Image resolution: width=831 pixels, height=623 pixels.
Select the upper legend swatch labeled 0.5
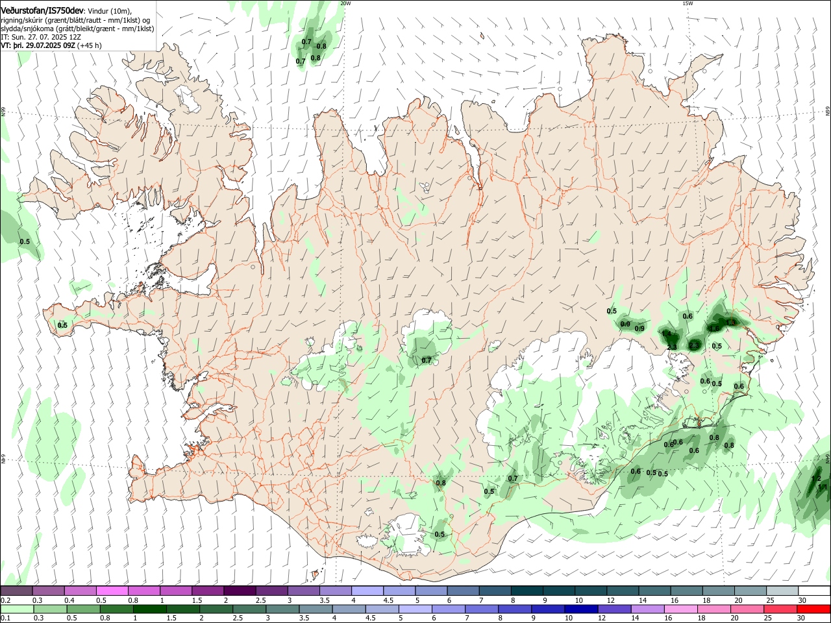[112, 591]
